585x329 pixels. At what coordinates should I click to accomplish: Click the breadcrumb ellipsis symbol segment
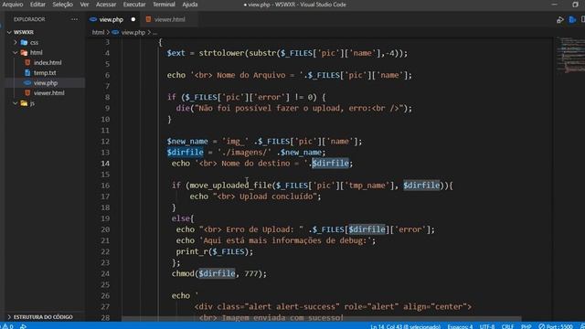[x=154, y=33]
